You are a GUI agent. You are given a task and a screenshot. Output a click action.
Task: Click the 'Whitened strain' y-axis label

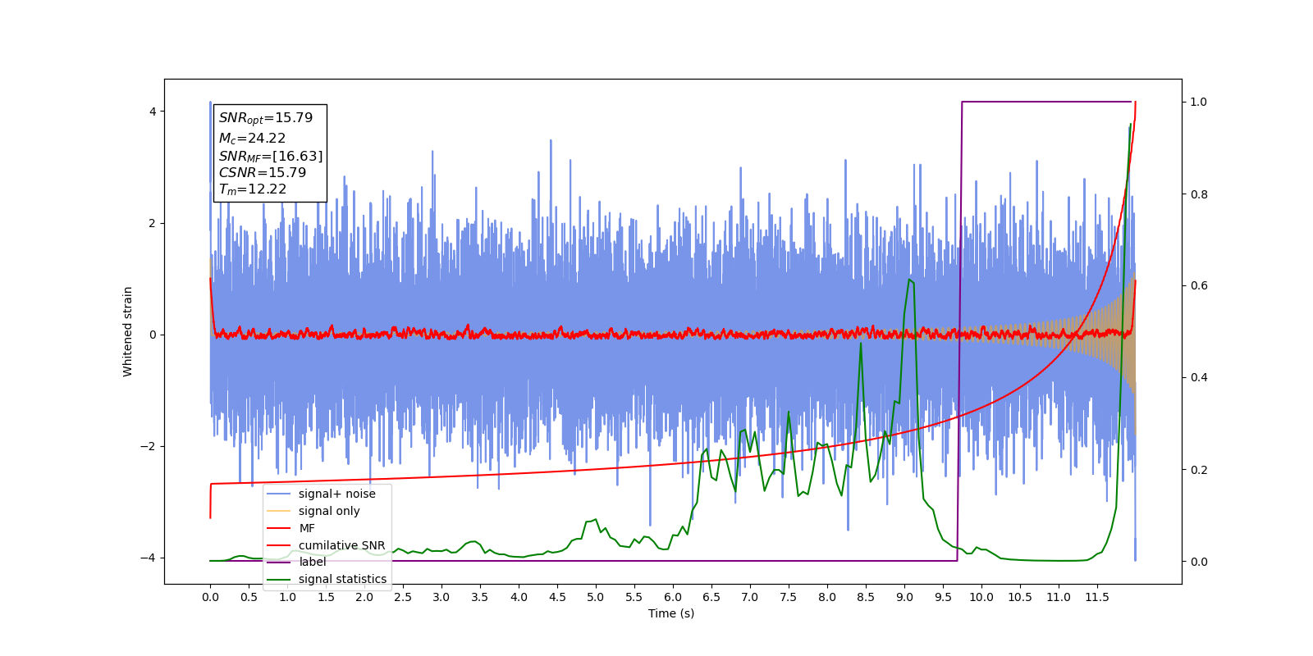[x=127, y=331]
